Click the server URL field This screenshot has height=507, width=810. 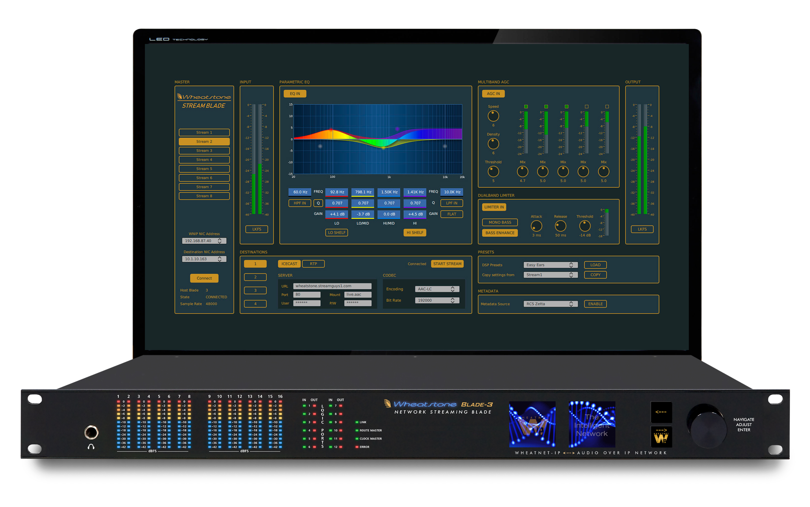tap(332, 286)
